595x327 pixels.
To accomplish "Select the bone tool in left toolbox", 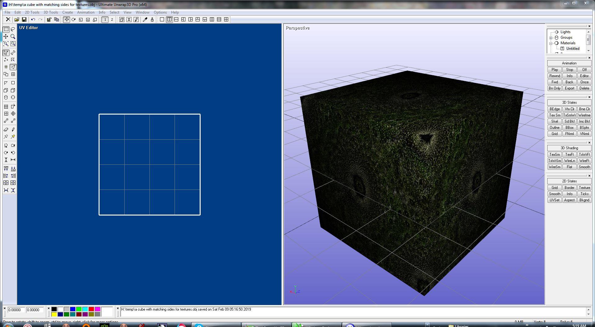I will [x=13, y=53].
